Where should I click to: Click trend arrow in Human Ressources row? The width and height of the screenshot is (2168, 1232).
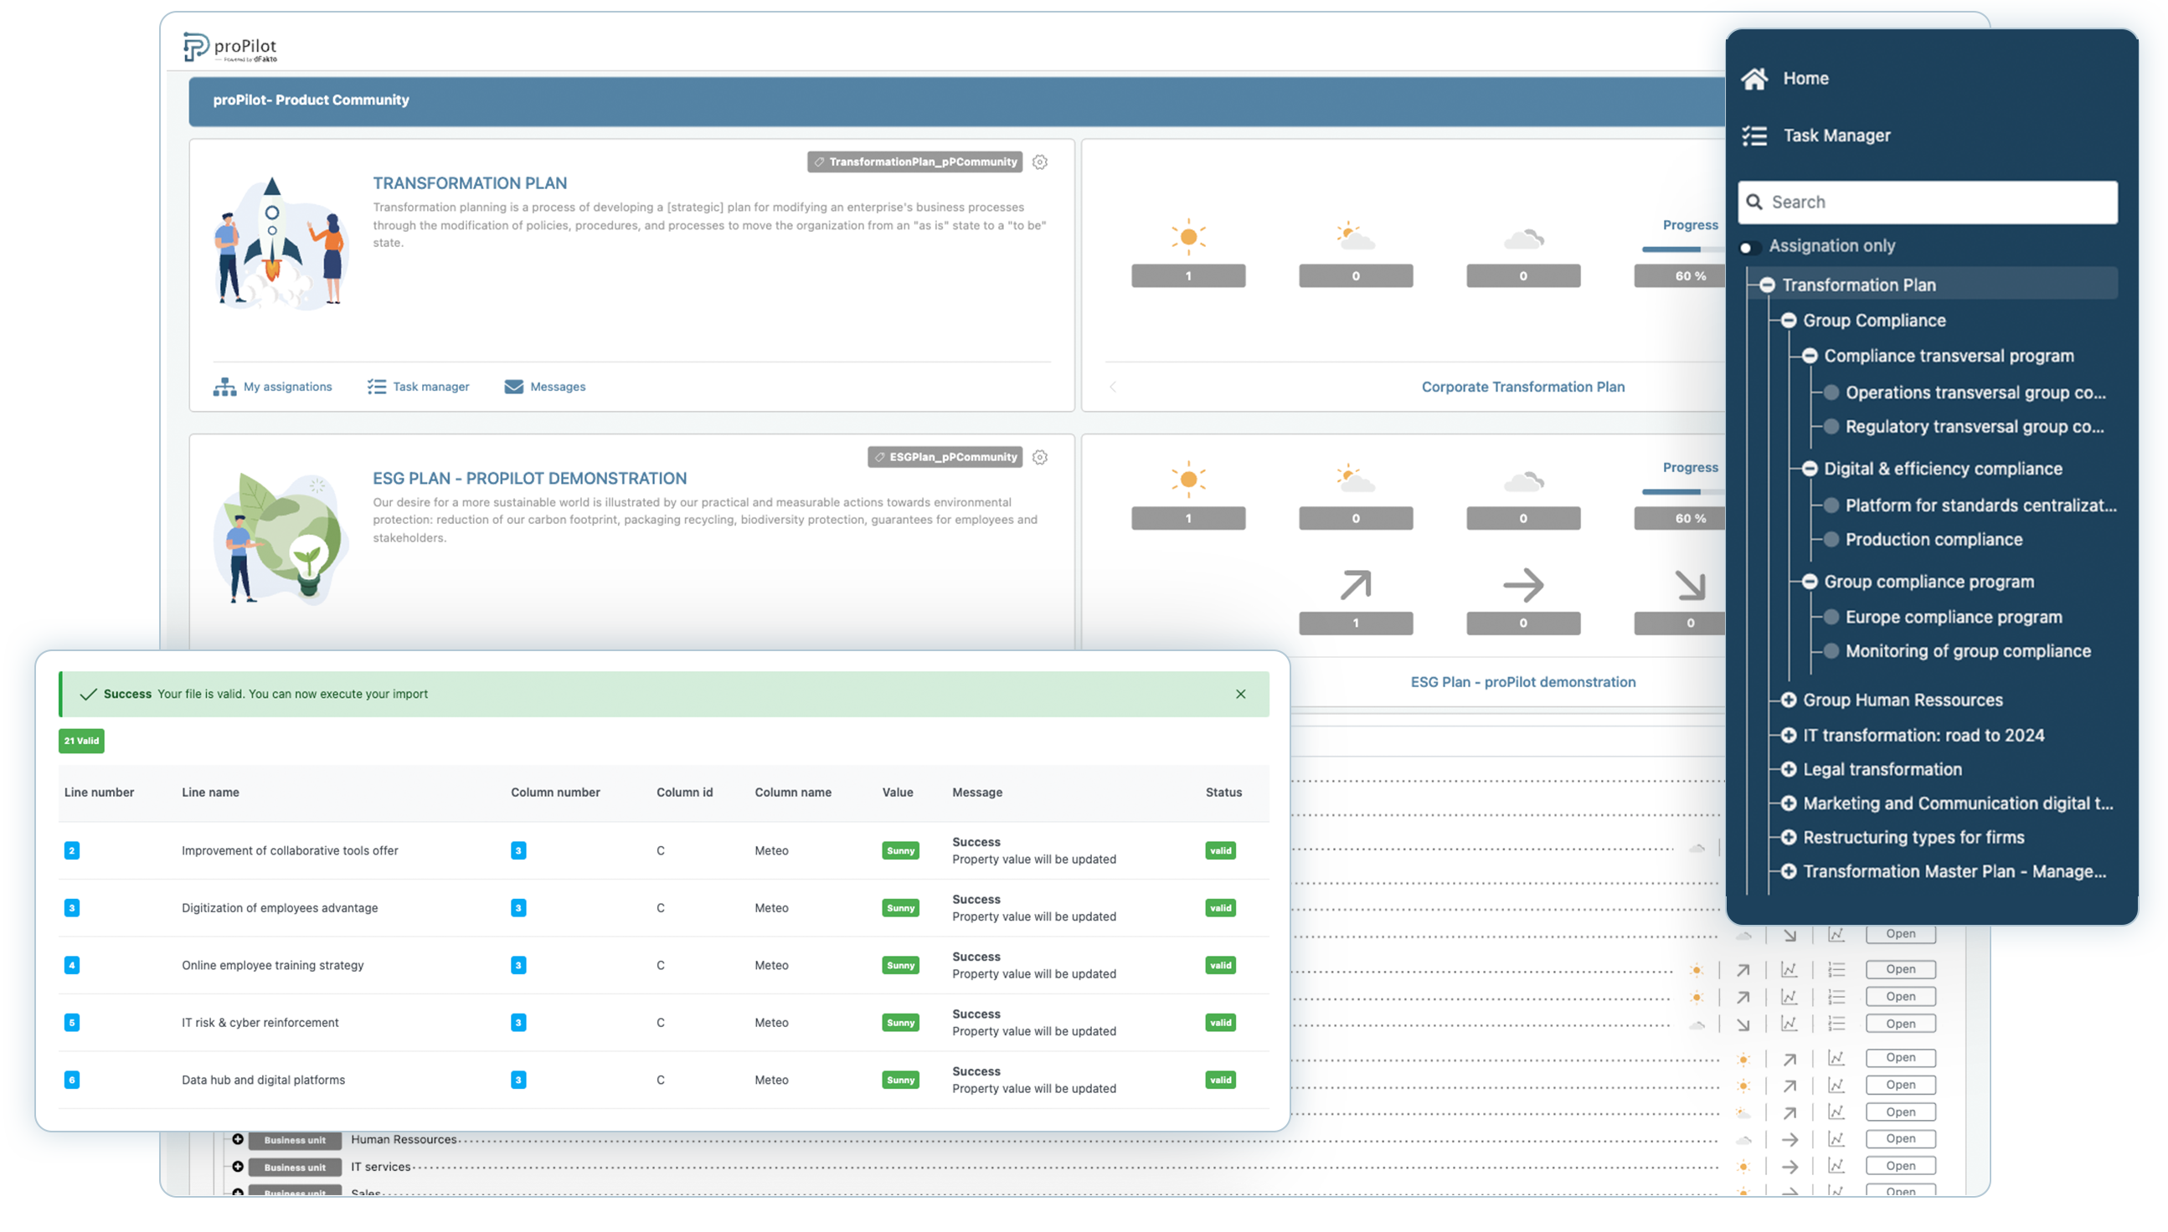pyautogui.click(x=1788, y=1140)
